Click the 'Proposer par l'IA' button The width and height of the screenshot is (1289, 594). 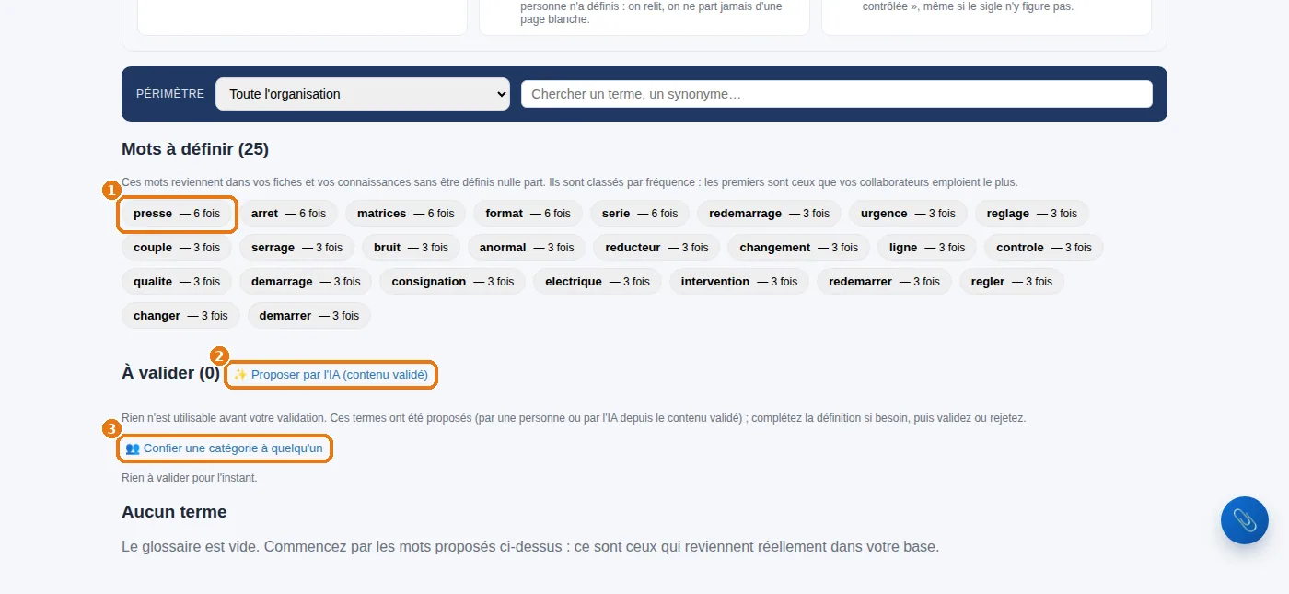331,375
